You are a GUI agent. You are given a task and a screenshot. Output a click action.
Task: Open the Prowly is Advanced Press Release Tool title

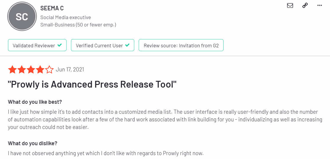click(92, 85)
